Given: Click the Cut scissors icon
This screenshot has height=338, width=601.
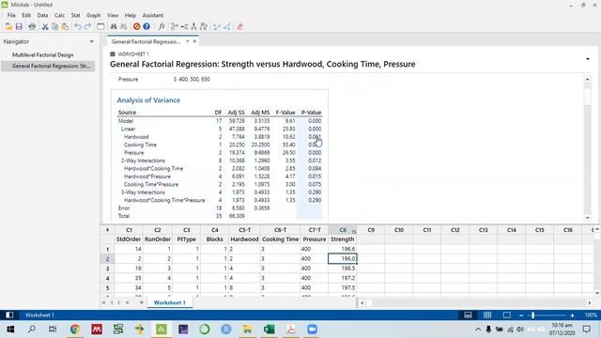Looking at the screenshot, I should [x=45, y=26].
